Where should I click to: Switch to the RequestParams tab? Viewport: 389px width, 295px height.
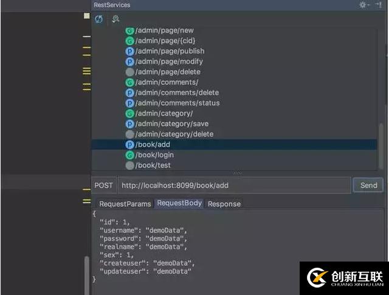tap(125, 204)
